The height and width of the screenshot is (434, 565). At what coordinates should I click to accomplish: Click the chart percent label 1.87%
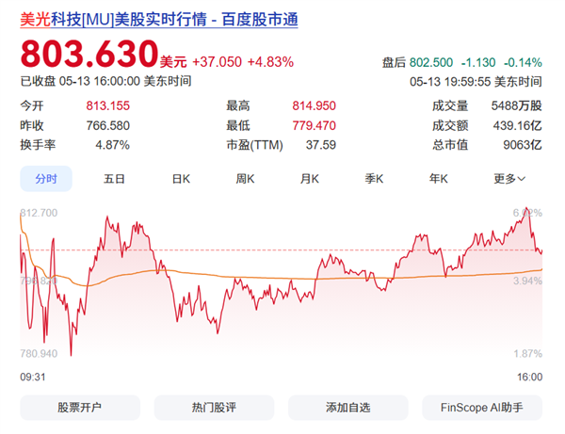(x=527, y=354)
